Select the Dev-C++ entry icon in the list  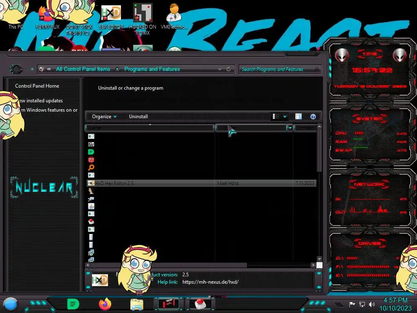click(91, 160)
